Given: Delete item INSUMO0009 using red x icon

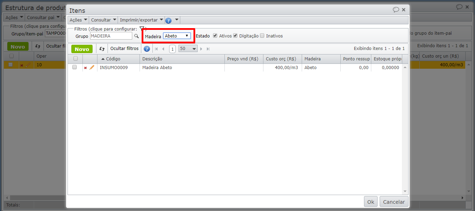Looking at the screenshot, I should tap(85, 68).
